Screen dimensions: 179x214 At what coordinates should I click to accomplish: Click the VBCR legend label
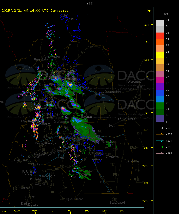click(x=169, y=134)
